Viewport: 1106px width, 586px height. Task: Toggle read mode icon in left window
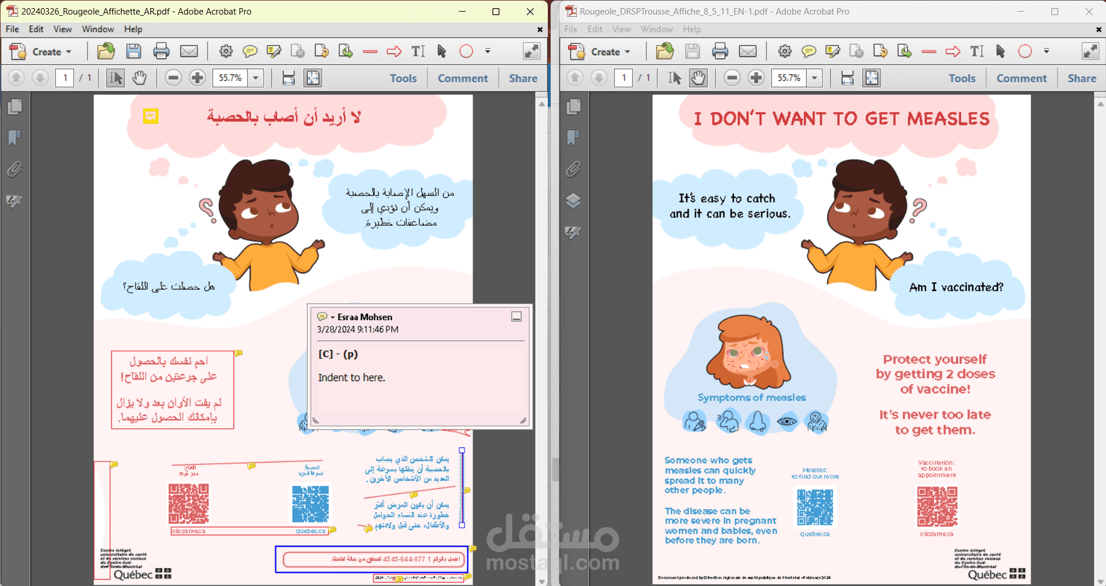pos(531,51)
